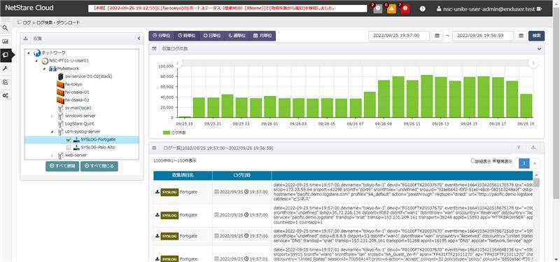This screenshot has width=560, height=262.
Task: Open the search icon in left sidebar
Action: pyautogui.click(x=5, y=28)
